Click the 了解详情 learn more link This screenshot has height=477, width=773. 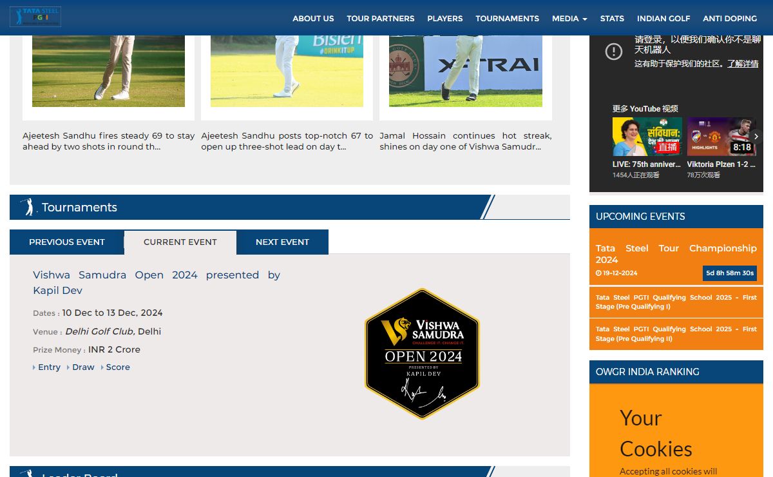coord(743,64)
